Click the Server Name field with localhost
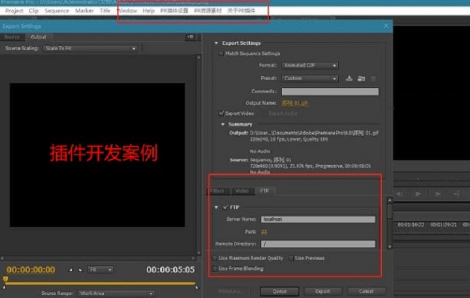The image size is (470, 298). 318,219
